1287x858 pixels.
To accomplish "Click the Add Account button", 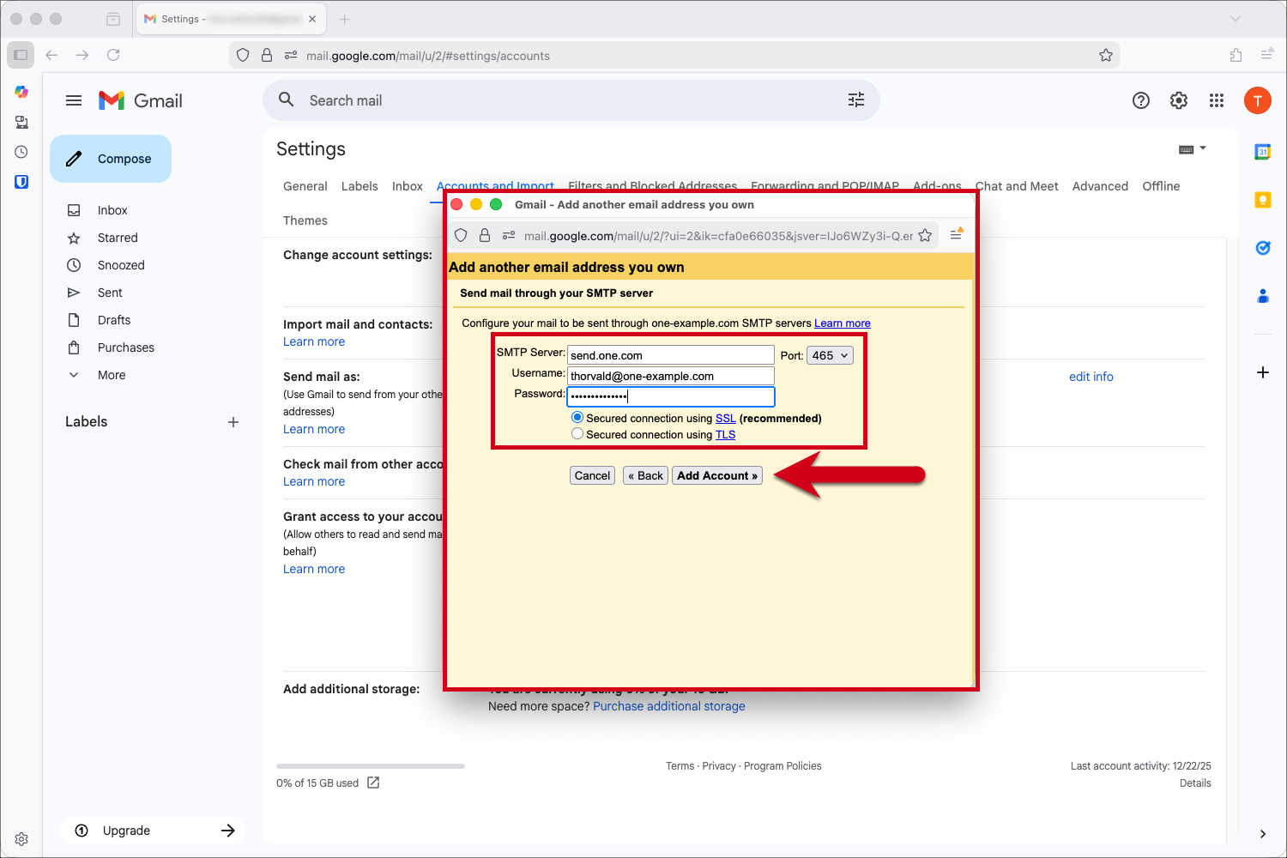I will click(x=717, y=475).
